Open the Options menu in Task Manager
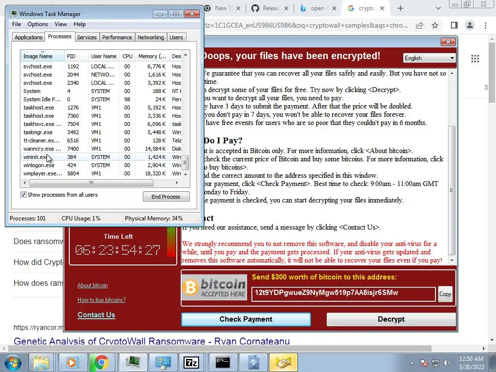496x372 pixels. click(x=38, y=24)
